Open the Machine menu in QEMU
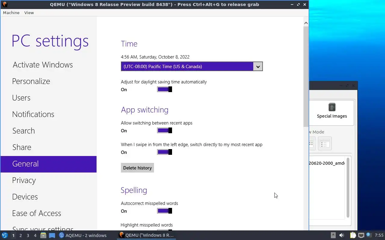The image size is (385, 240). [x=11, y=13]
